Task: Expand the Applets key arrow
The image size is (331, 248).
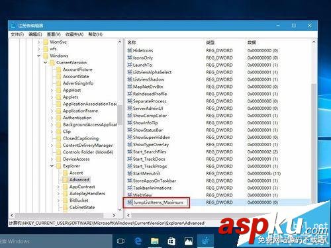Action: click(52, 97)
